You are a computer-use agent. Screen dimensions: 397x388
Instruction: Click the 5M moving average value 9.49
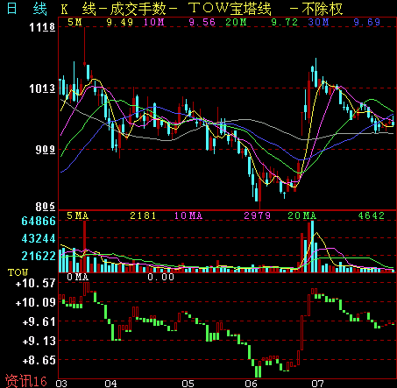click(x=119, y=22)
